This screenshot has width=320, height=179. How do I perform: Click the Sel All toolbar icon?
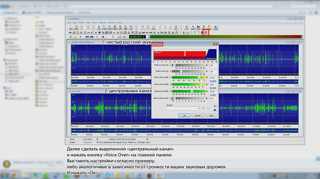point(148,27)
